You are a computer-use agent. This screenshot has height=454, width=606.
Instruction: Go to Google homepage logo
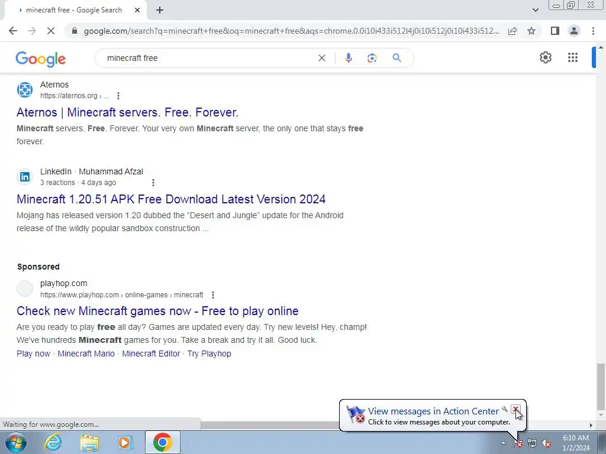tap(41, 59)
